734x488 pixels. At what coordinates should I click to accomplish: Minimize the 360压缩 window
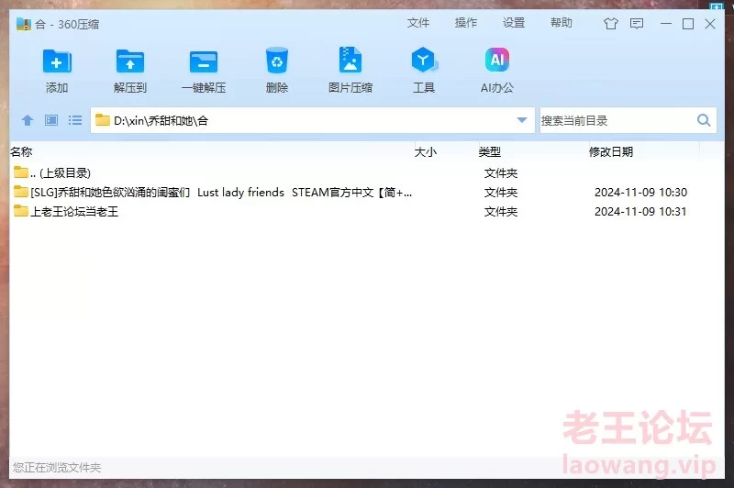coord(666,24)
